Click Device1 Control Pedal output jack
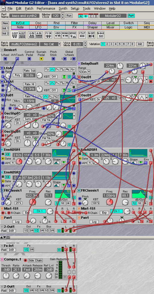 point(29,59)
